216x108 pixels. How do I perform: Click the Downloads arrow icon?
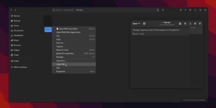(12, 35)
